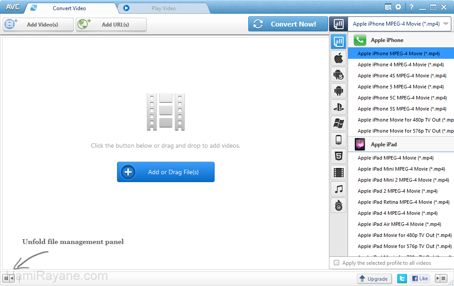The image size is (454, 286).
Task: Unfold the file management panel
Action: tap(8, 278)
